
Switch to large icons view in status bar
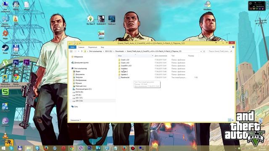tap(232, 120)
